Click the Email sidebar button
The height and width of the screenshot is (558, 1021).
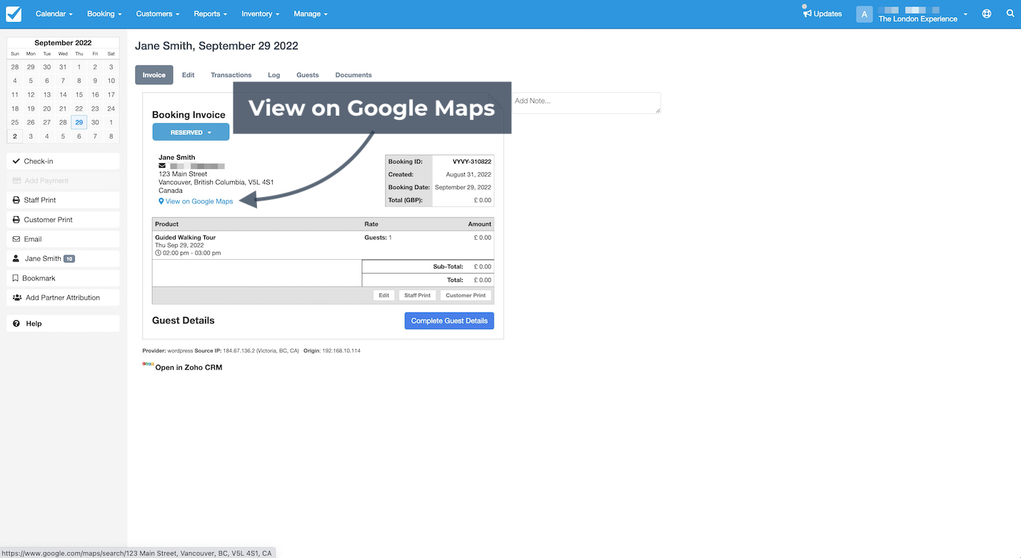coord(64,239)
